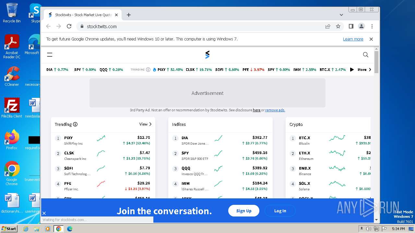Open the tab search dropdown
Screen dimensions: 415x233
point(341,15)
